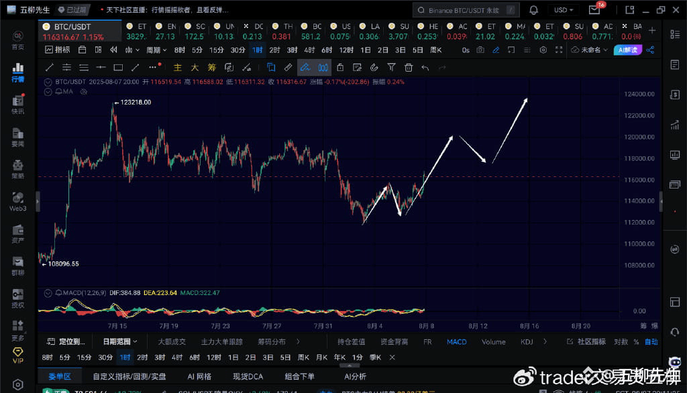687x393 pixels.
Task: Open the notifications bell icon
Action: (x=533, y=10)
